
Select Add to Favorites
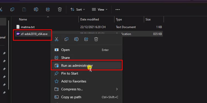[73, 81]
